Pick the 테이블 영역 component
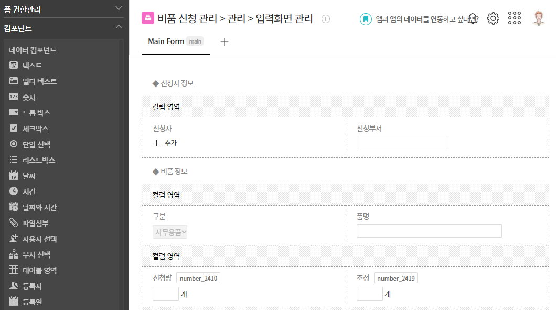This screenshot has height=310, width=556. pos(33,270)
